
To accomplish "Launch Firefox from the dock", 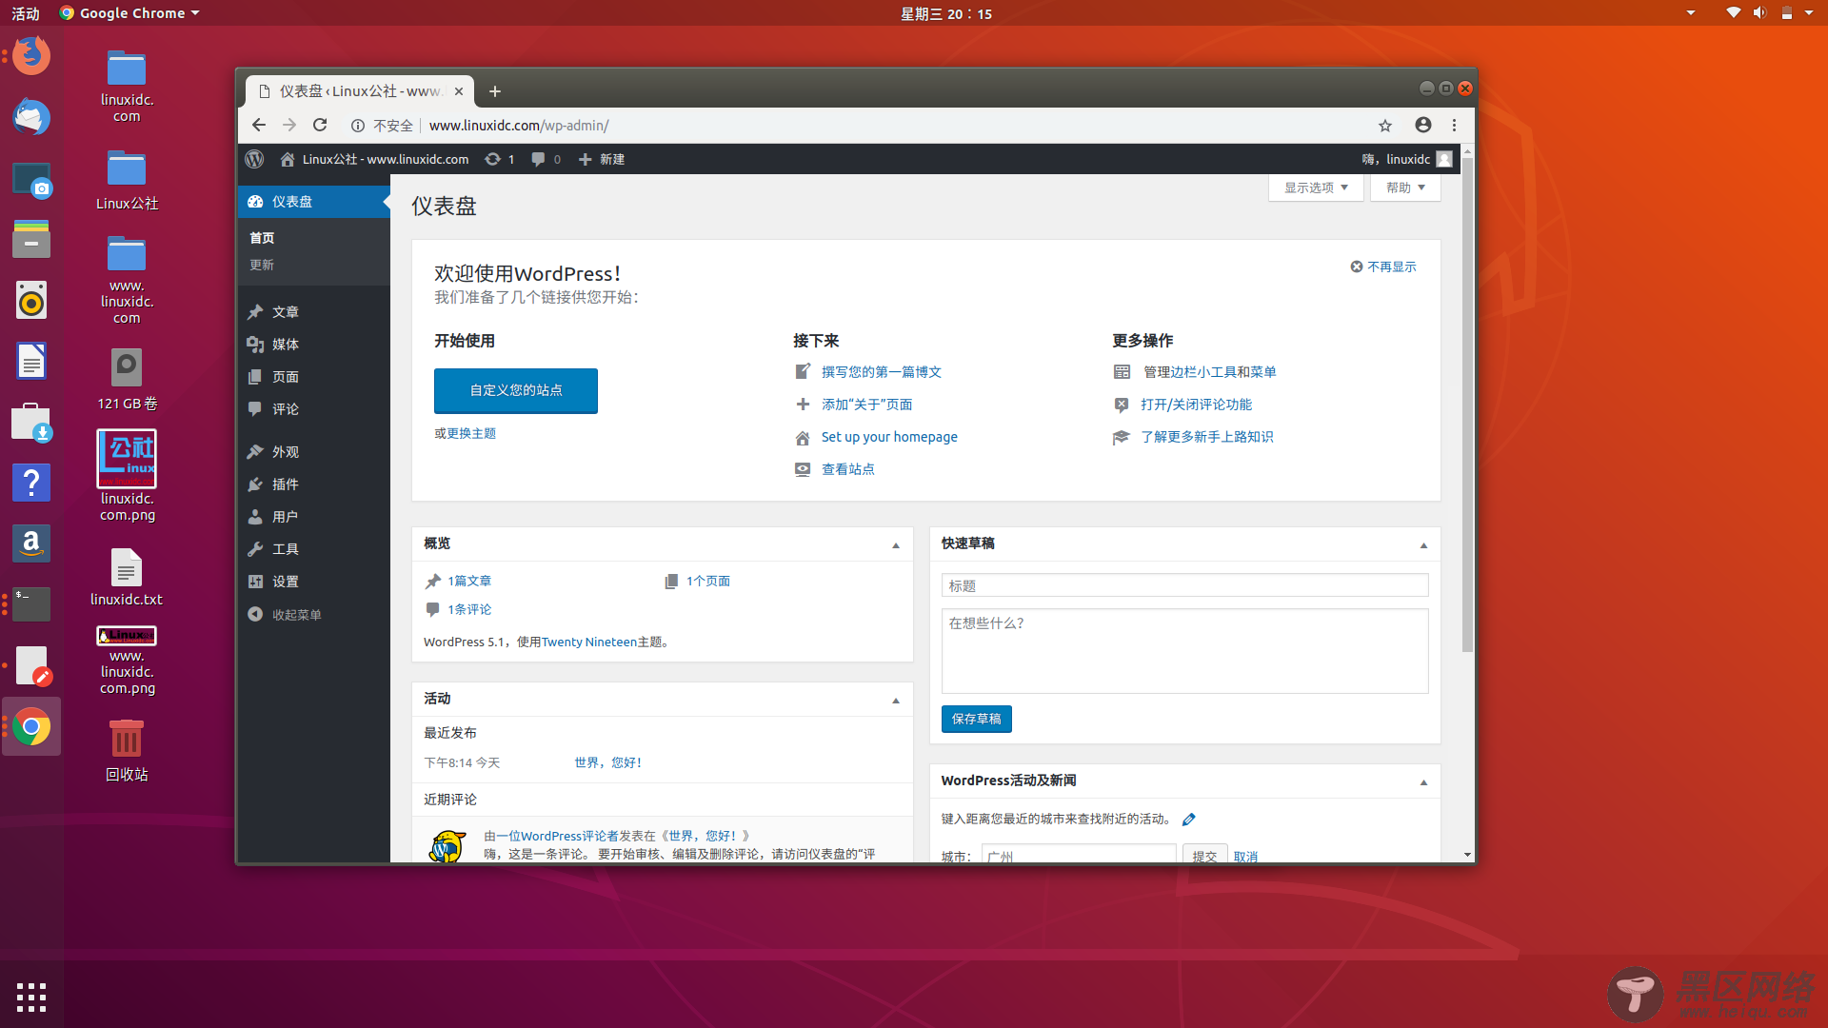I will [31, 55].
